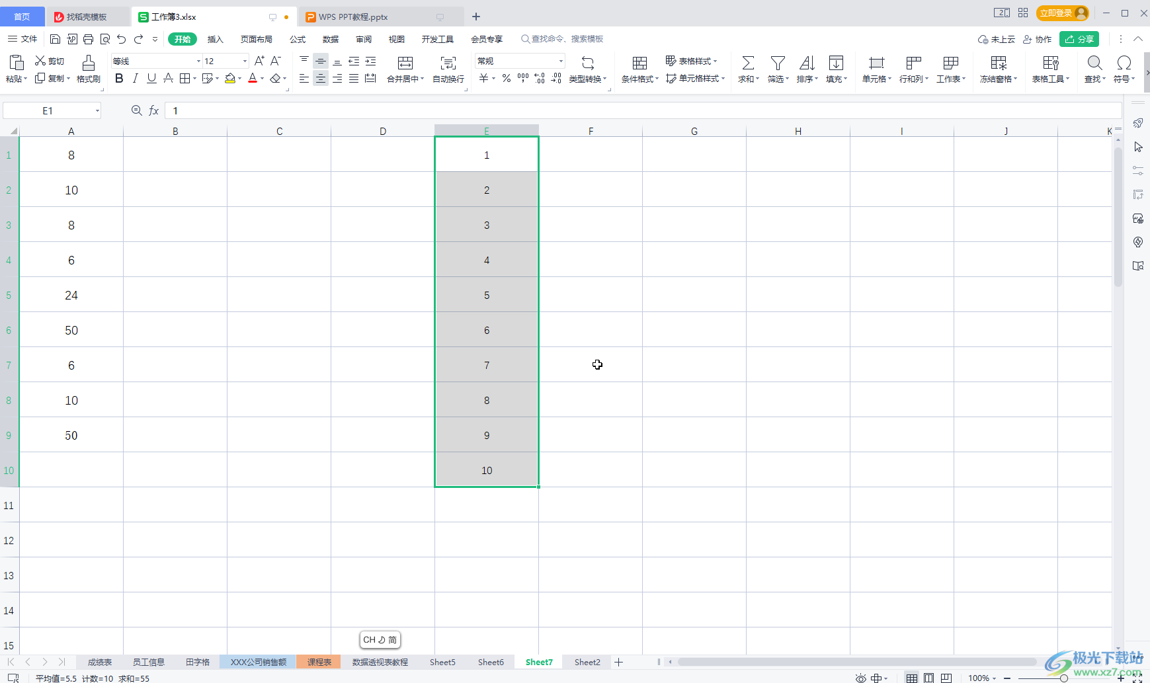The width and height of the screenshot is (1150, 683).
Task: Click the 立即登录 login button
Action: [x=1063, y=13]
